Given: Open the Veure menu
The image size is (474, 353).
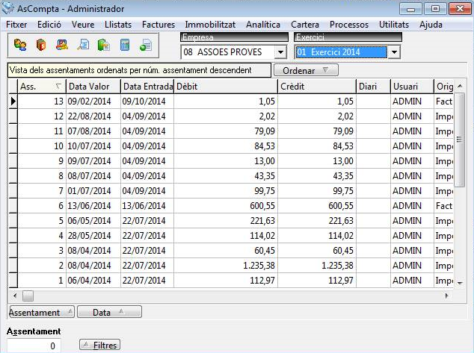Looking at the screenshot, I should click(83, 25).
